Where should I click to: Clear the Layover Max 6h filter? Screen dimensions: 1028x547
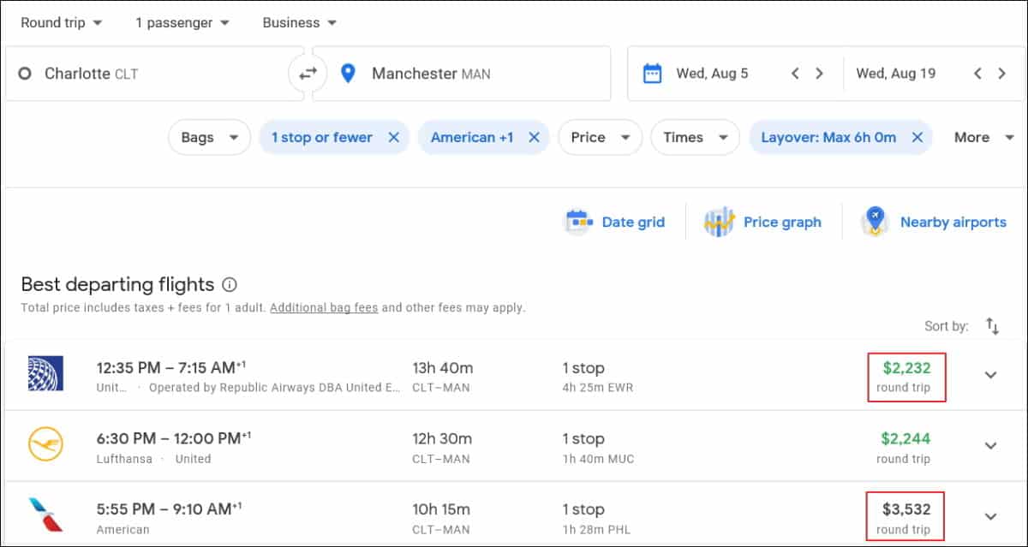(x=917, y=137)
